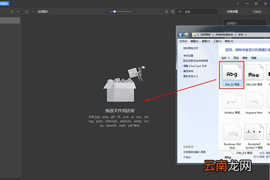This screenshot has height=180, width=270.
Task: Open the sort order icon in toolbar
Action: tap(166, 11)
